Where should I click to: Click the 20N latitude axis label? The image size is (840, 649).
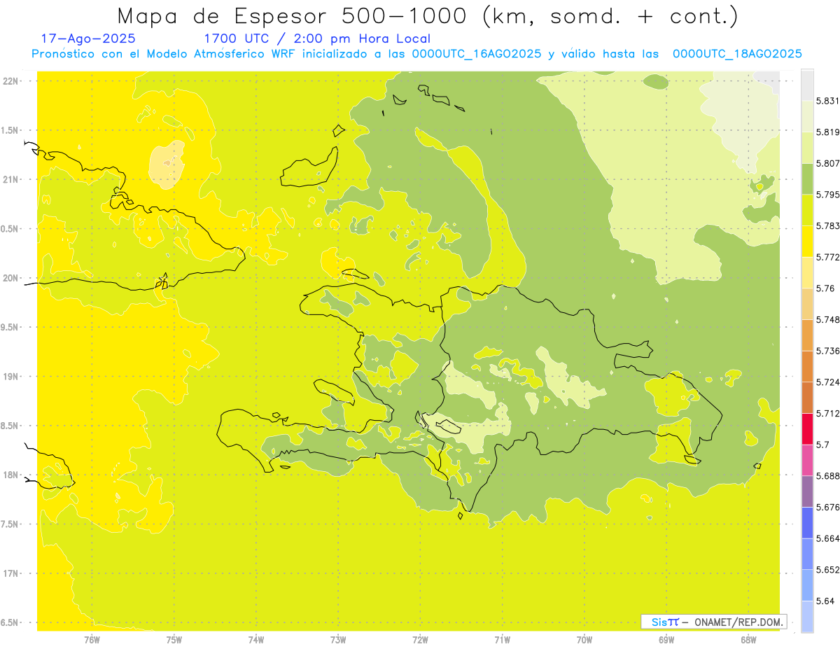[x=10, y=278]
